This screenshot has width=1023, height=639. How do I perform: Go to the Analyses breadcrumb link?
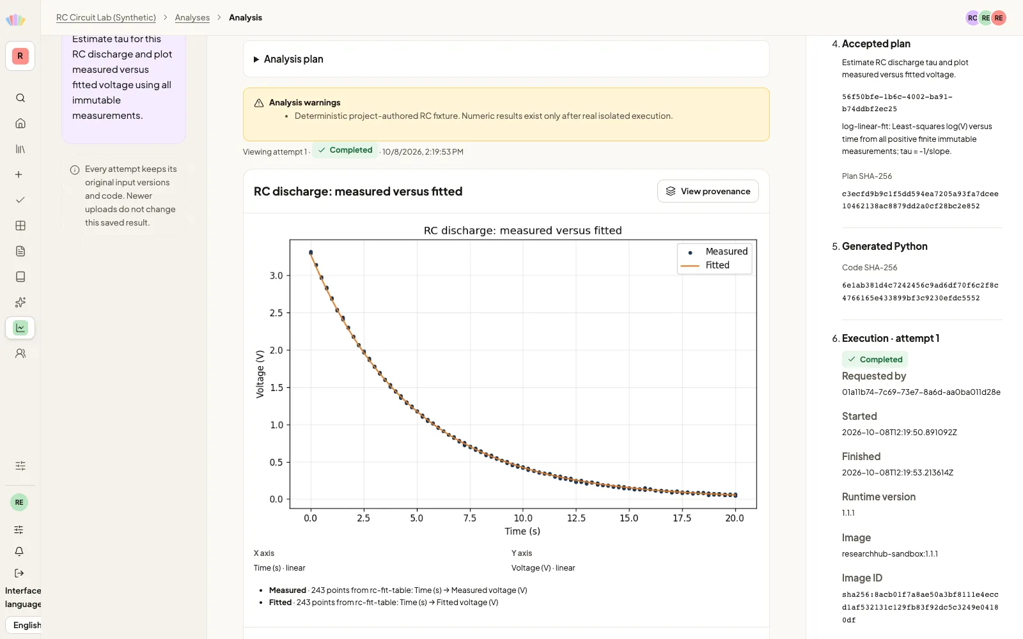point(192,17)
